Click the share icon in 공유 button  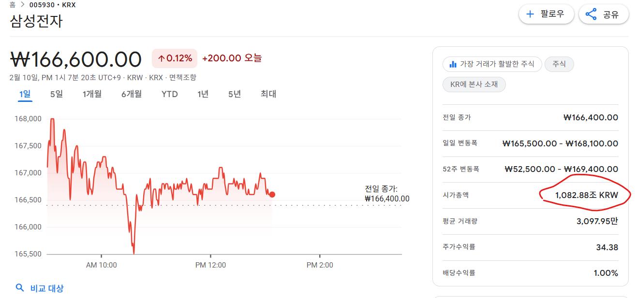591,14
